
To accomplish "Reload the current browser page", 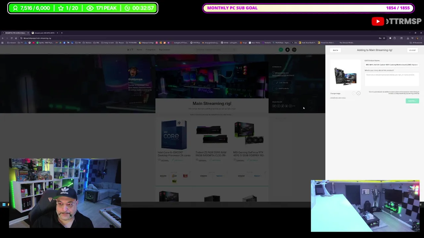I will [x=12, y=38].
